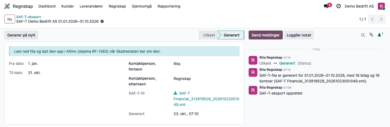Image resolution: width=390 pixels, height=127 pixels.
Task: Open the attachments paperclip icon
Action: pos(371,35)
